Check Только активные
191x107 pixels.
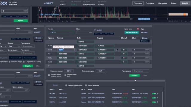86,85
